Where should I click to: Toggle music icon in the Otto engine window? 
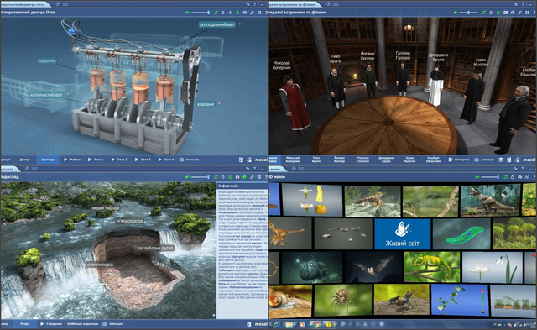(x=216, y=13)
